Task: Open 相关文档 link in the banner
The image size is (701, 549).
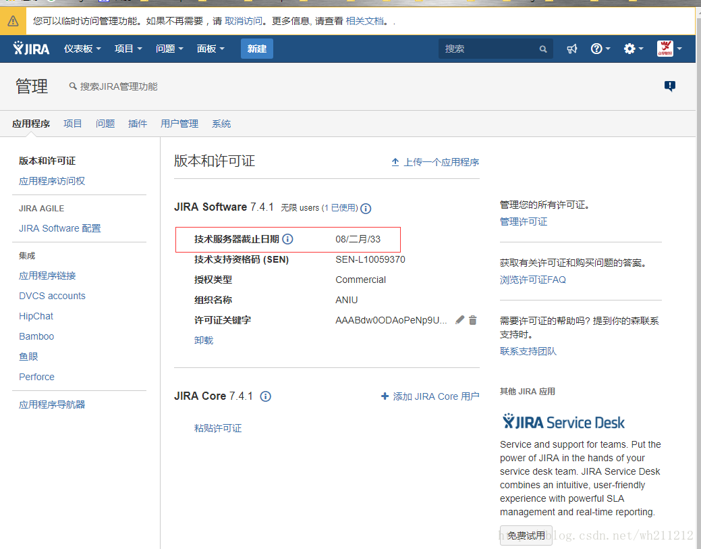Action: (364, 21)
